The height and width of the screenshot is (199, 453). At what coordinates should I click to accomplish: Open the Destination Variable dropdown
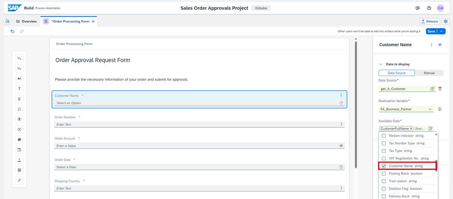pyautogui.click(x=430, y=109)
